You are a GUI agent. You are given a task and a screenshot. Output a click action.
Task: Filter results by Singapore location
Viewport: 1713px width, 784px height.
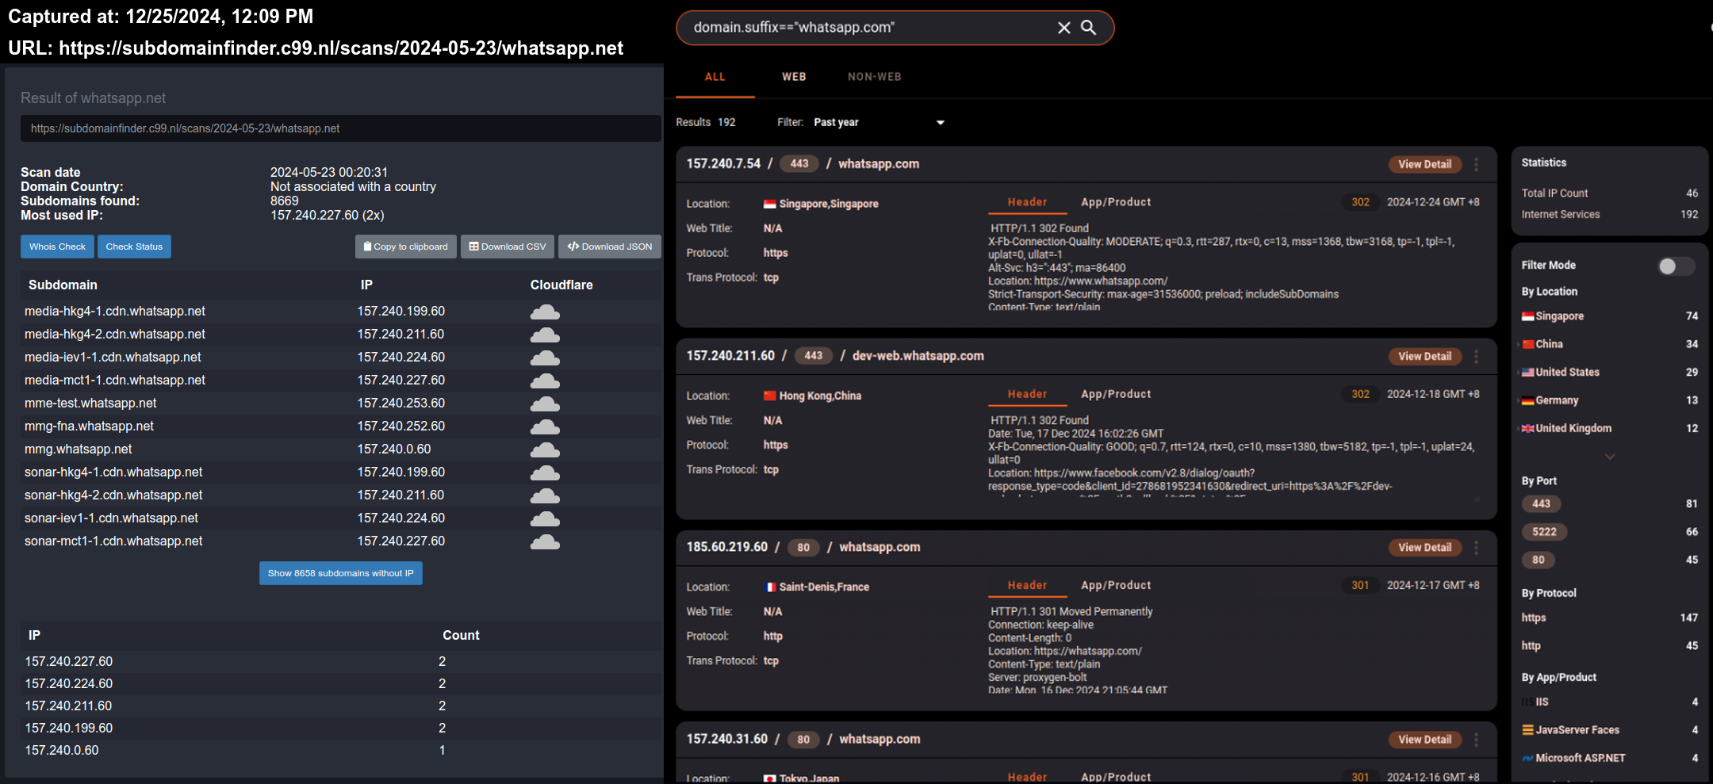[1559, 316]
